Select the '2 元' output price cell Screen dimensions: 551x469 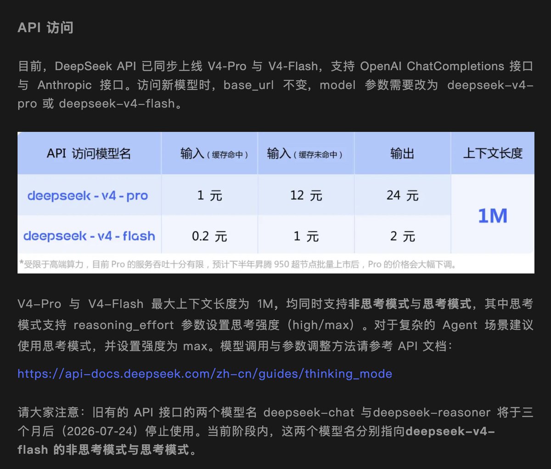coord(402,236)
